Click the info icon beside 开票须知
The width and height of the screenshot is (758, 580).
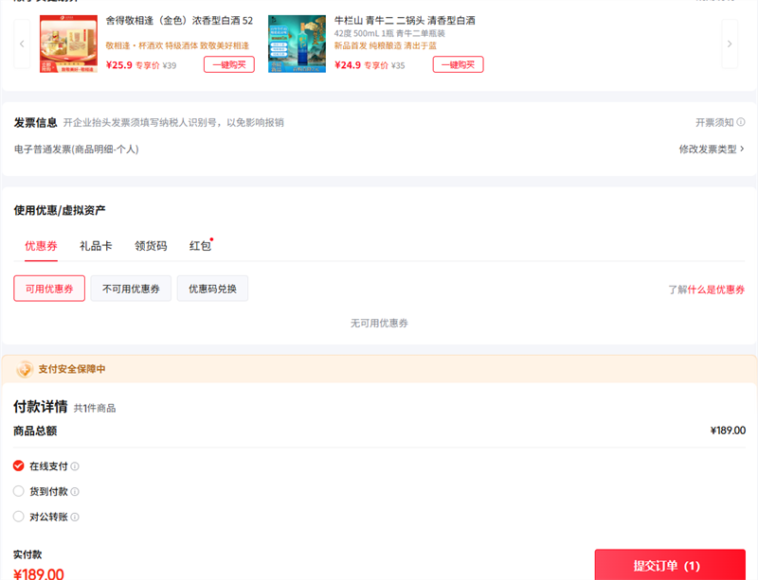click(741, 123)
